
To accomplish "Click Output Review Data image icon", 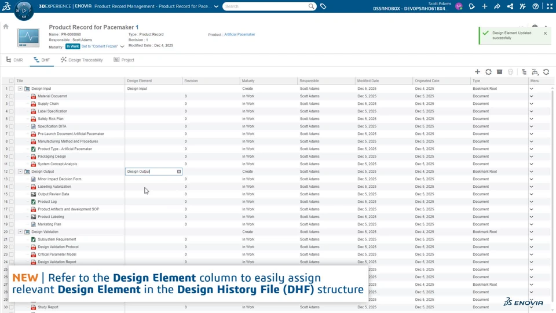I will [34, 194].
